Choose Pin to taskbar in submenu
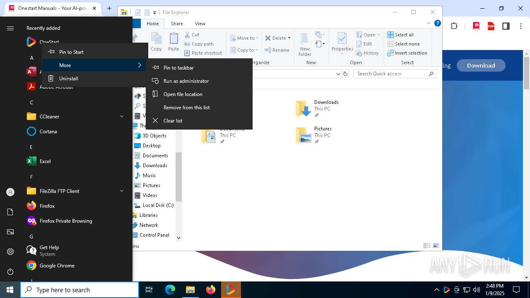530x298 pixels. coord(199,68)
